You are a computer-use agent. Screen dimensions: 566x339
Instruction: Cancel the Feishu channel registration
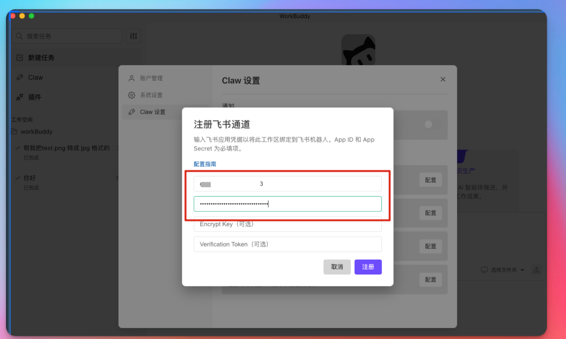(x=337, y=267)
